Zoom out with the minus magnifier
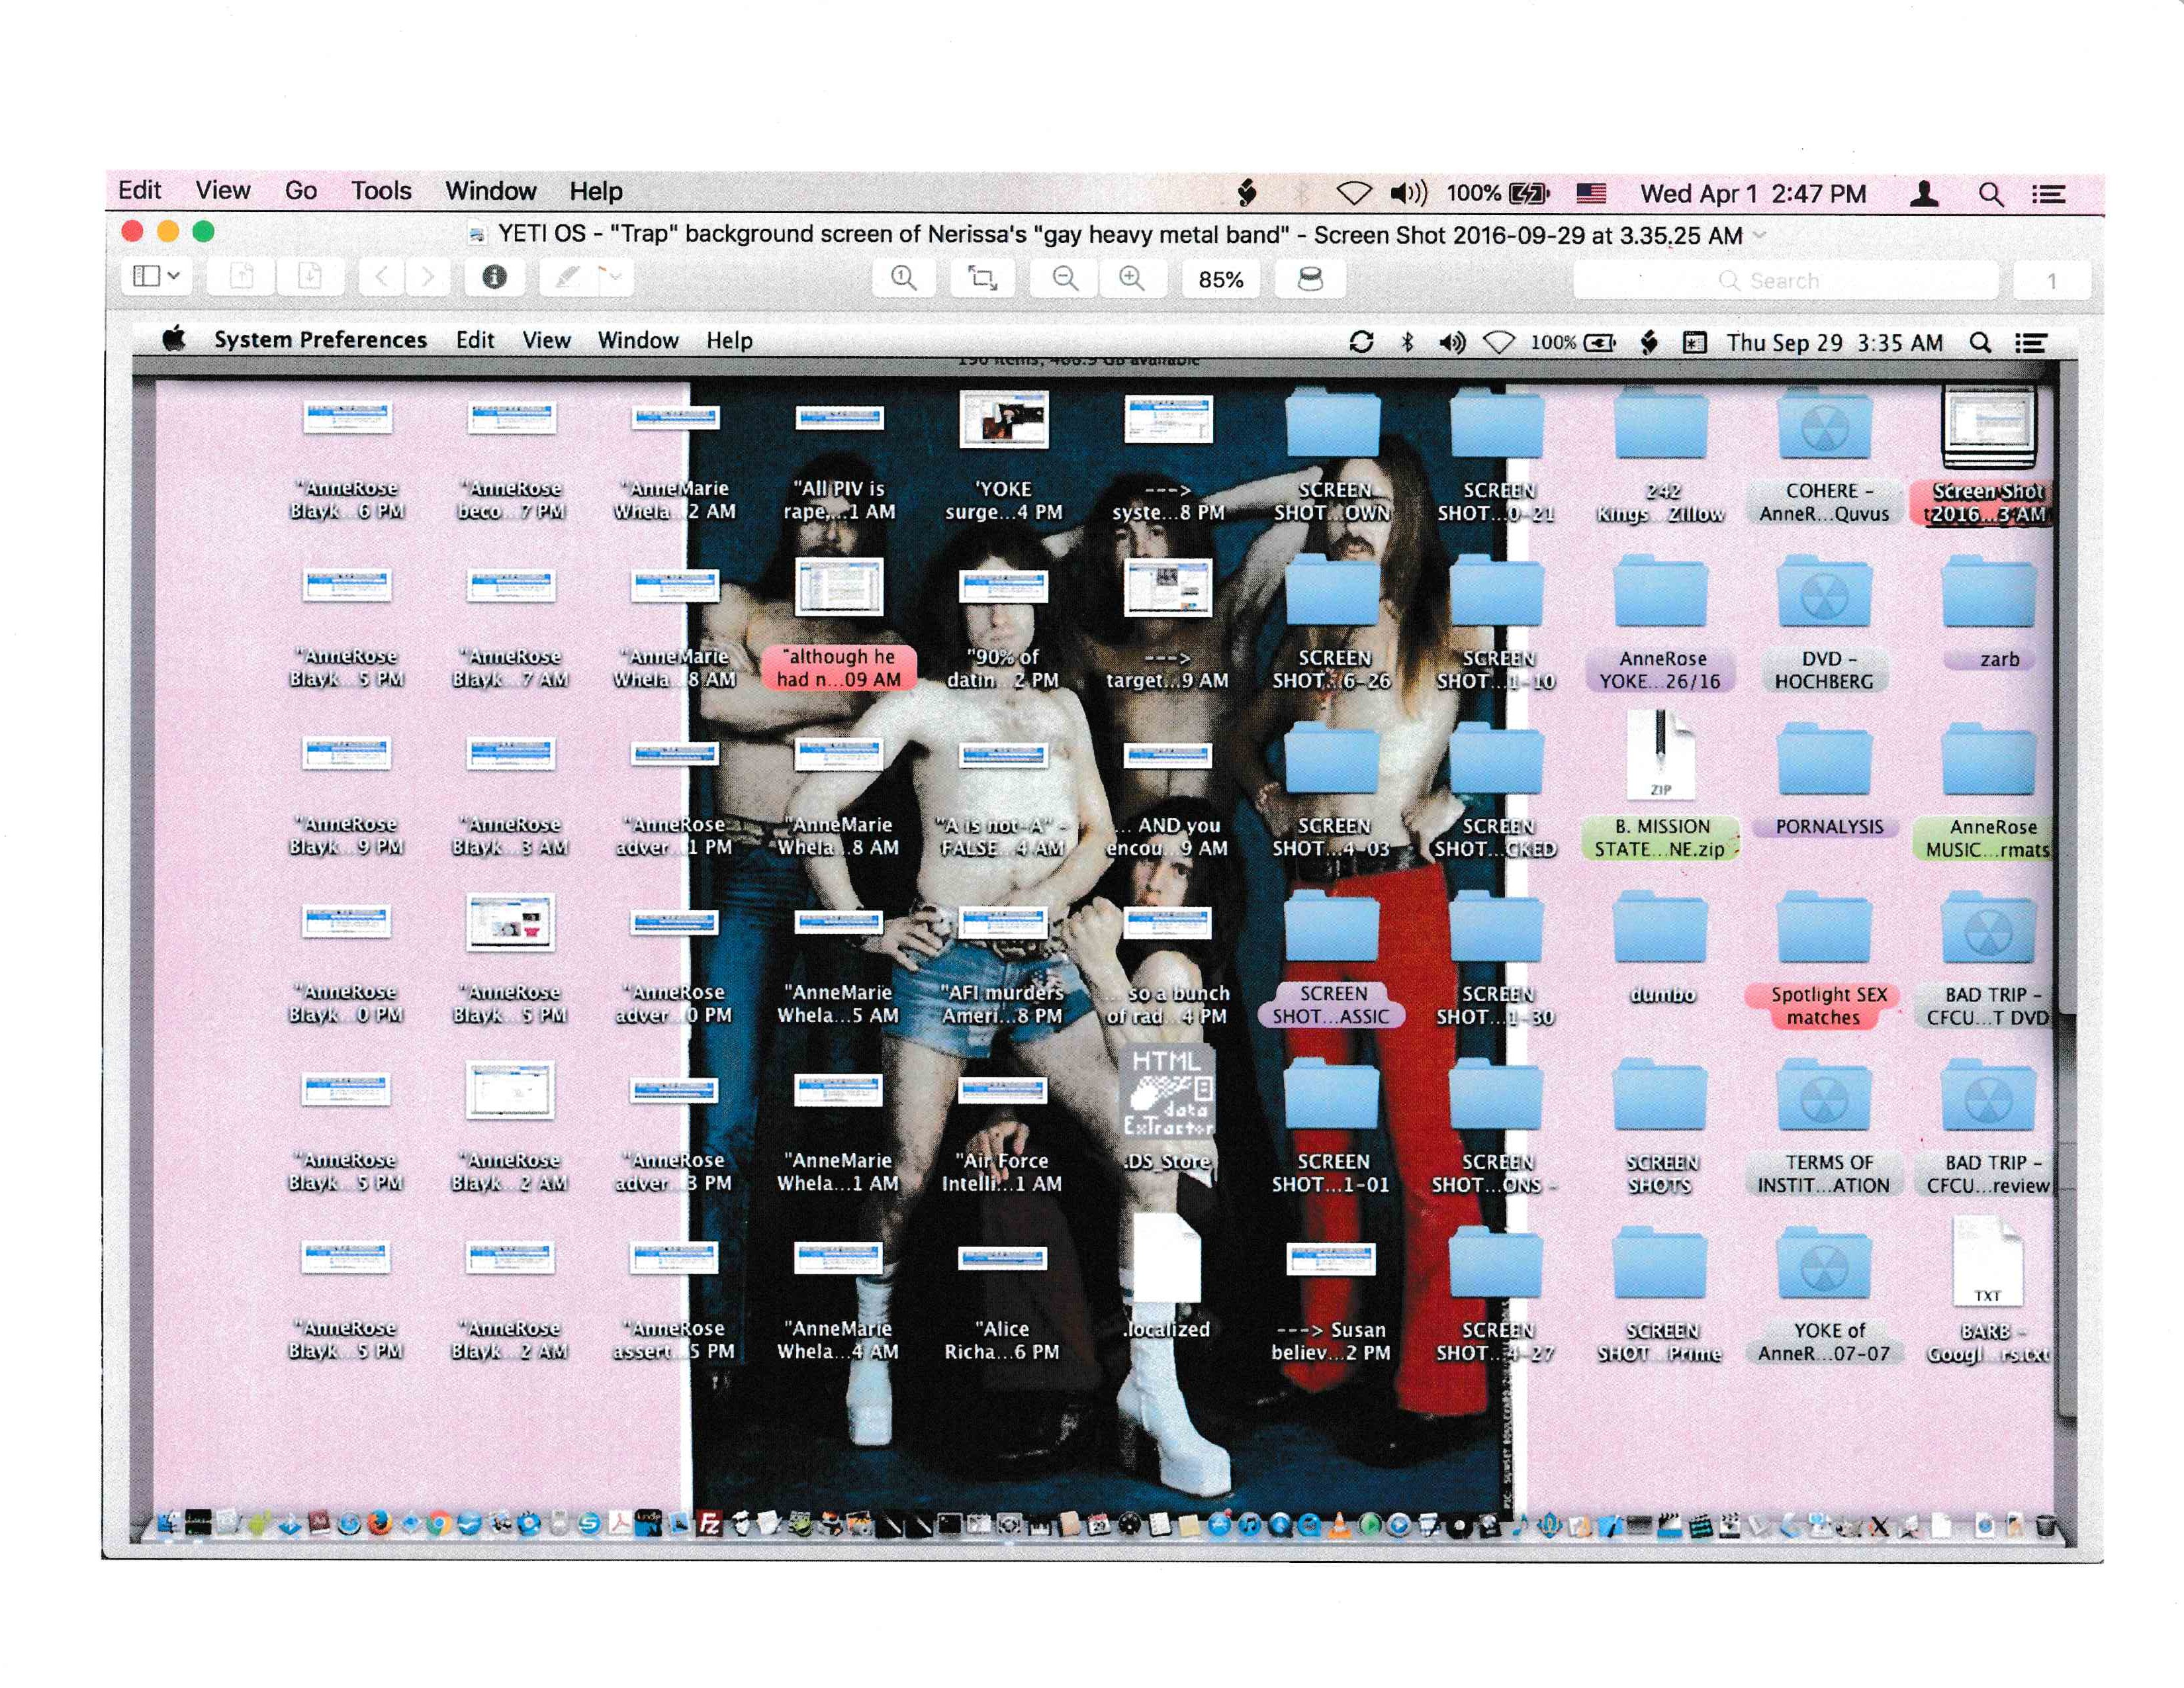The image size is (2184, 1688). coord(1066,278)
